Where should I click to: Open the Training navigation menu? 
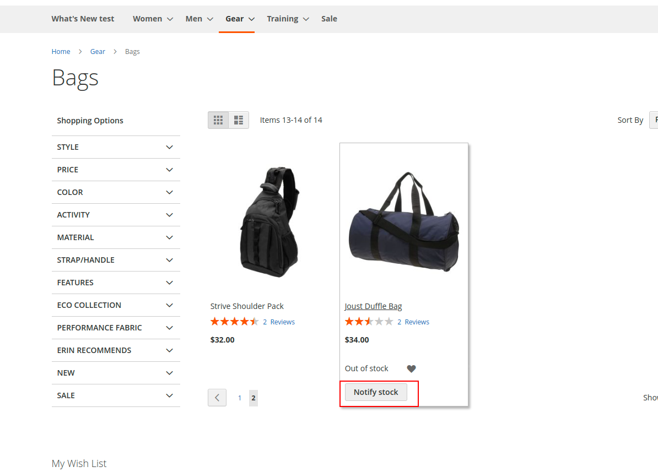tap(288, 19)
